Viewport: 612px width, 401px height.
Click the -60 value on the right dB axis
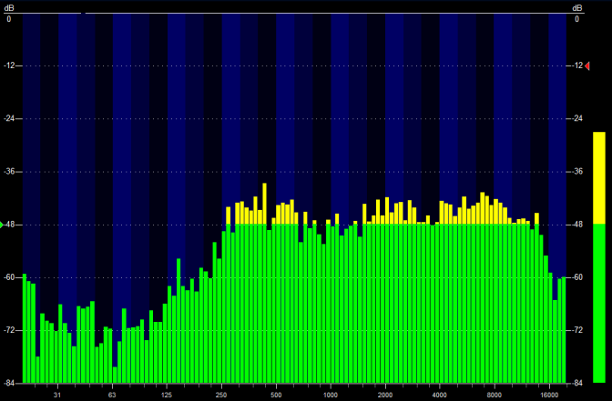tap(577, 277)
